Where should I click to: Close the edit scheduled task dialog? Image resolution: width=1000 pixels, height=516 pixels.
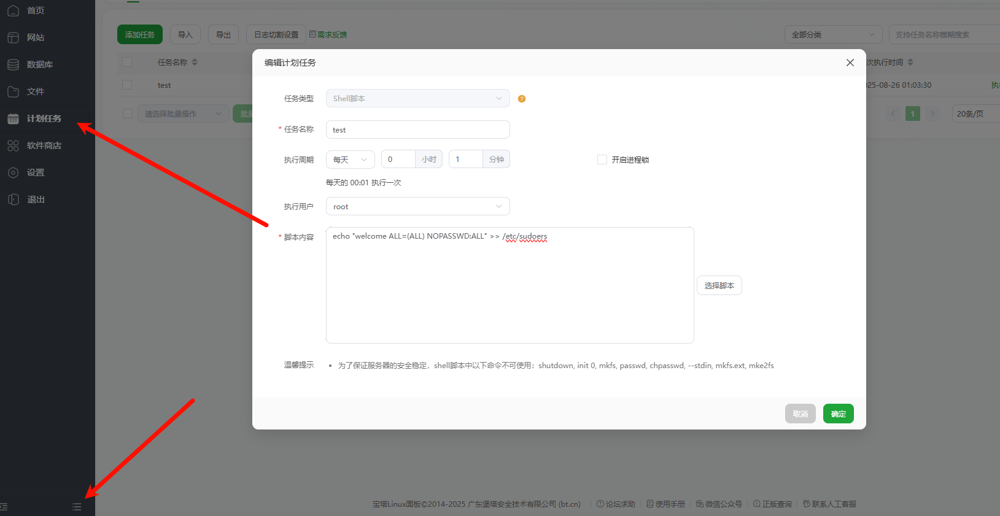(850, 63)
